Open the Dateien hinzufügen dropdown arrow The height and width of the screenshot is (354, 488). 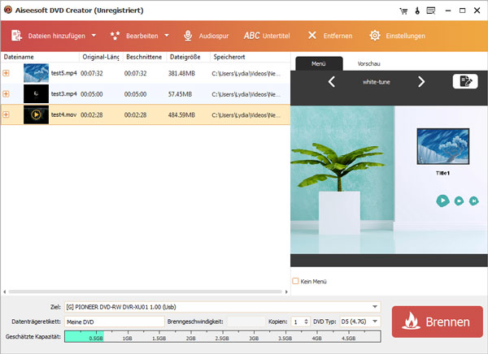(x=94, y=36)
